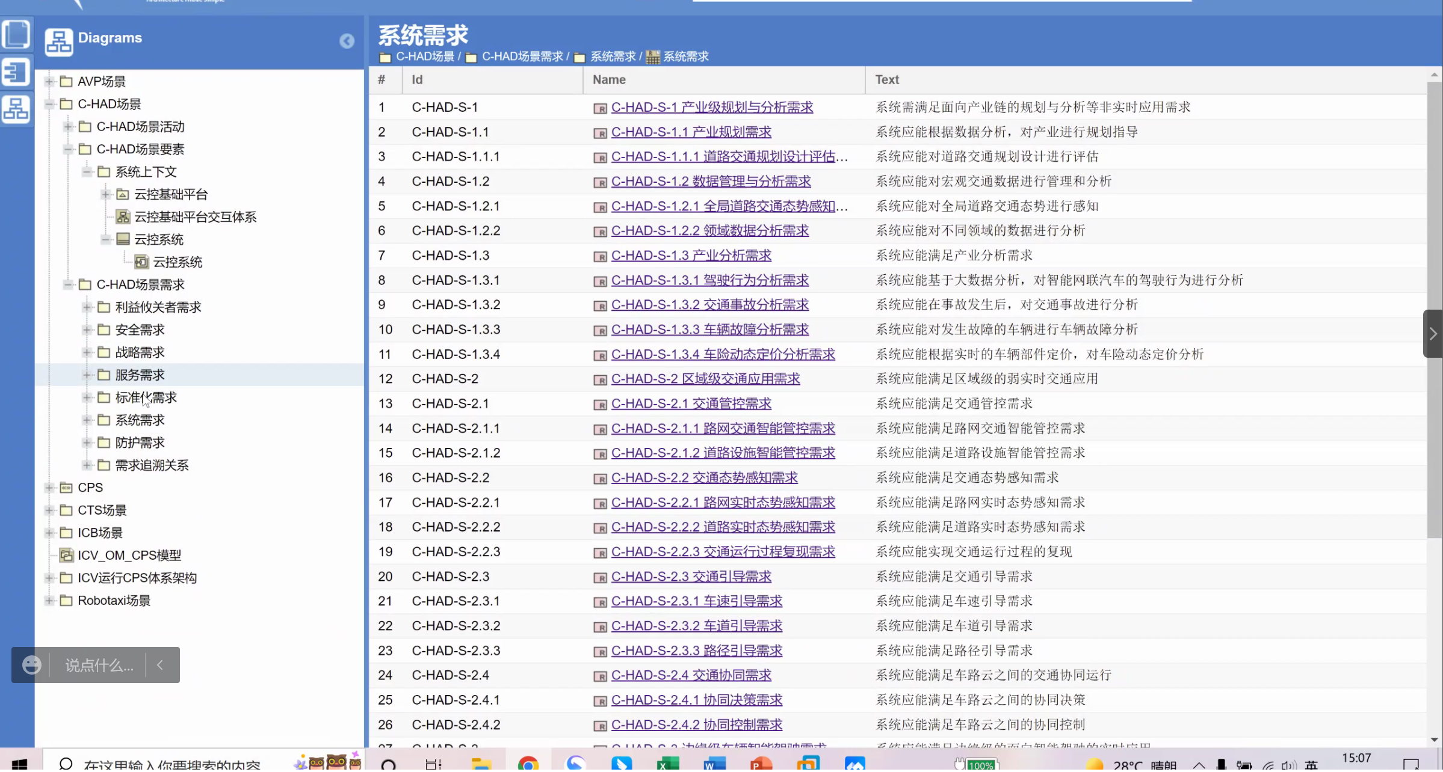Screen dimensions: 1443x772
Task: Click requirement icon for C-HAD-S-2.3 row
Action: pos(599,578)
